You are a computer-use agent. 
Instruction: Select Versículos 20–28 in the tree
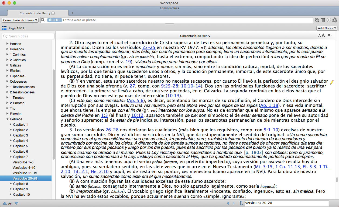26,178
